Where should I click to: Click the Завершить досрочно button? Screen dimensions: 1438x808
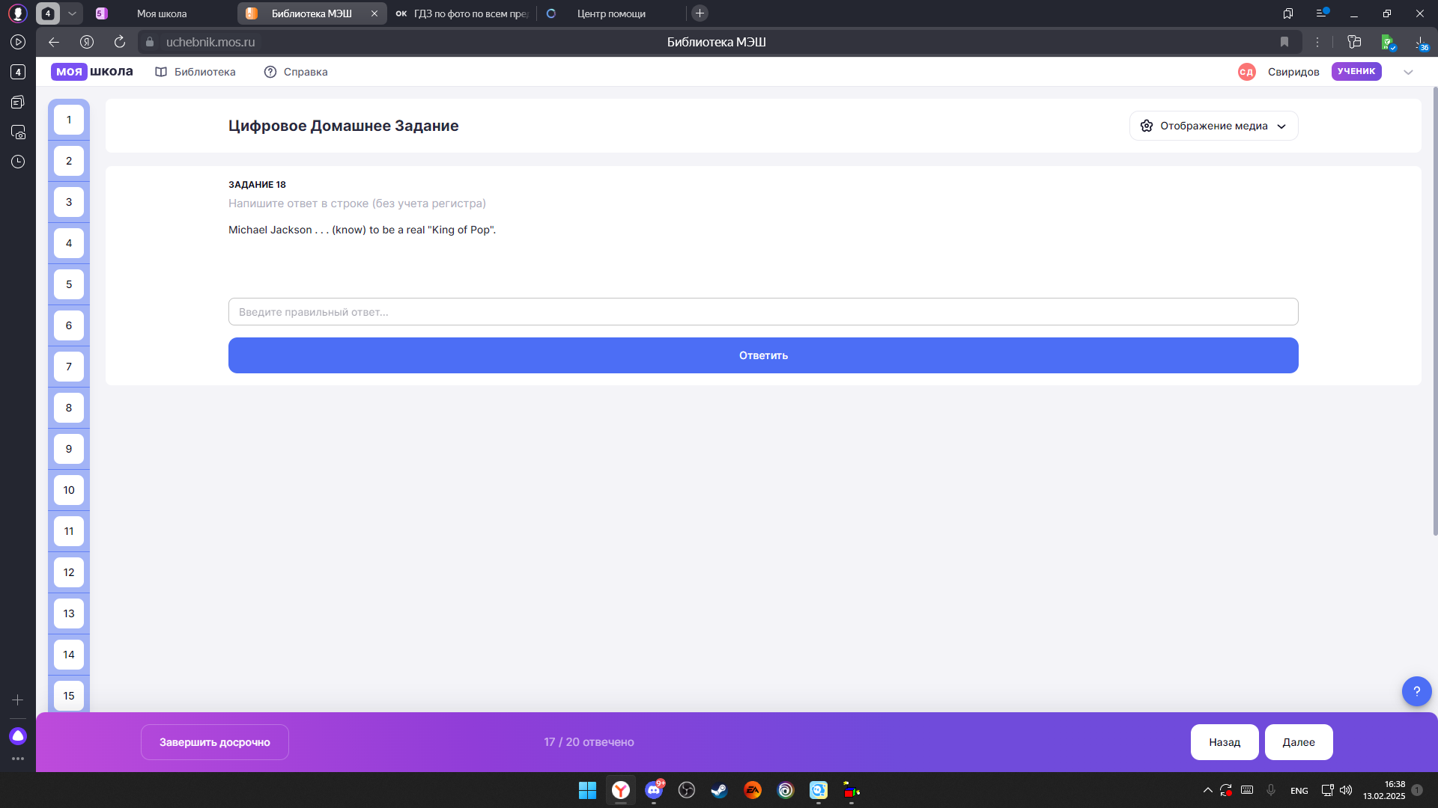(214, 742)
